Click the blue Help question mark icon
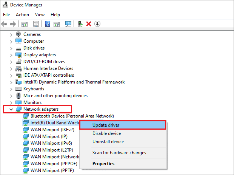Image resolution: width=234 pixels, height=175 pixels. coord(48,24)
